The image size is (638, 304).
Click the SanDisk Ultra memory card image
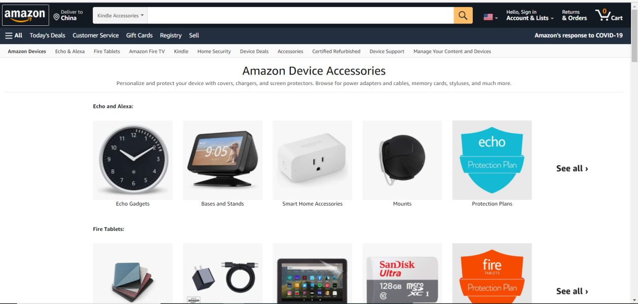tap(402, 274)
